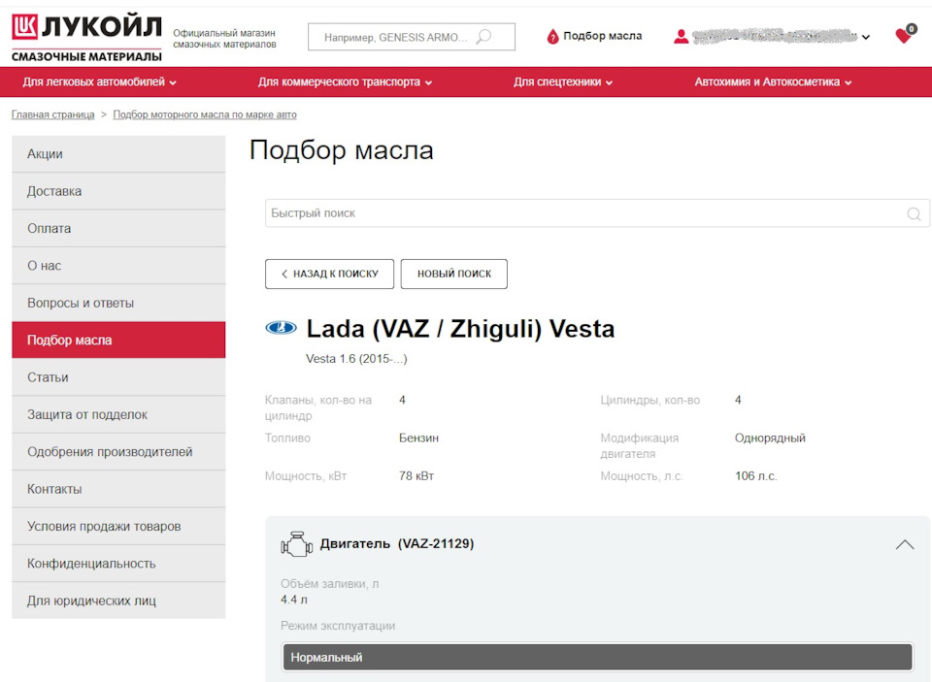Screen dimensions: 932x682
Task: Click the oil drop icon near Подбор масла
Action: [553, 35]
